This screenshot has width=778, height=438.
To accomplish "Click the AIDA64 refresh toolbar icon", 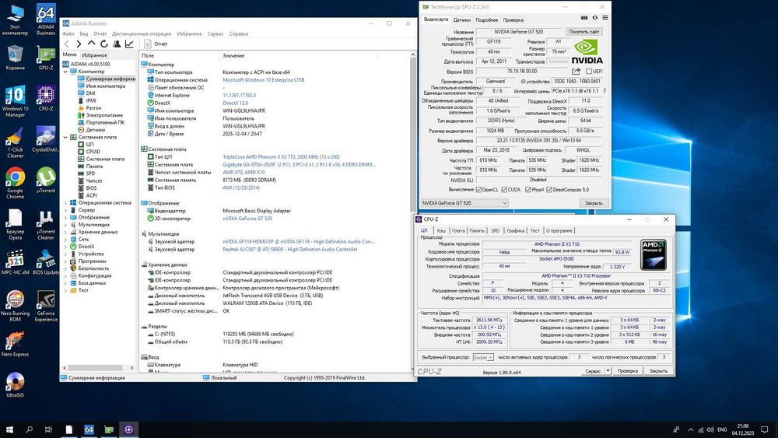I will 103,44.
